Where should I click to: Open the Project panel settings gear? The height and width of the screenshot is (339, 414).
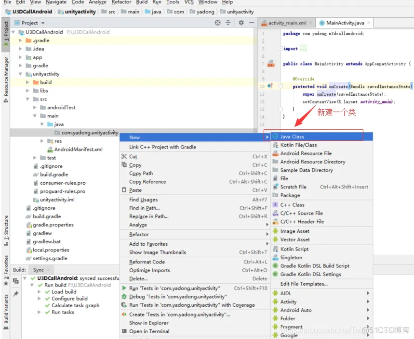pos(241,23)
